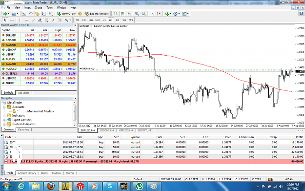305x191 pixels.
Task: Toggle the Navigator panel star-folder icon
Action: tap(38, 14)
